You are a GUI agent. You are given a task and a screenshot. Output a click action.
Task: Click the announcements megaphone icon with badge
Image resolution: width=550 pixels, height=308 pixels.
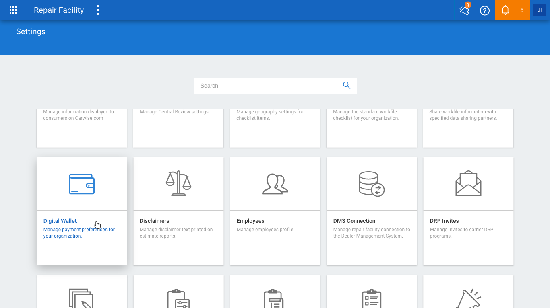point(464,10)
